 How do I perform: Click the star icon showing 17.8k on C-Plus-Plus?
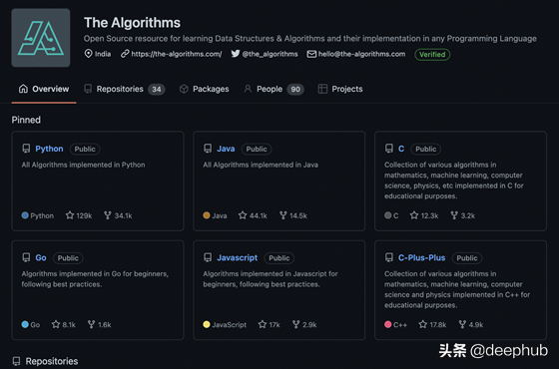click(x=423, y=324)
